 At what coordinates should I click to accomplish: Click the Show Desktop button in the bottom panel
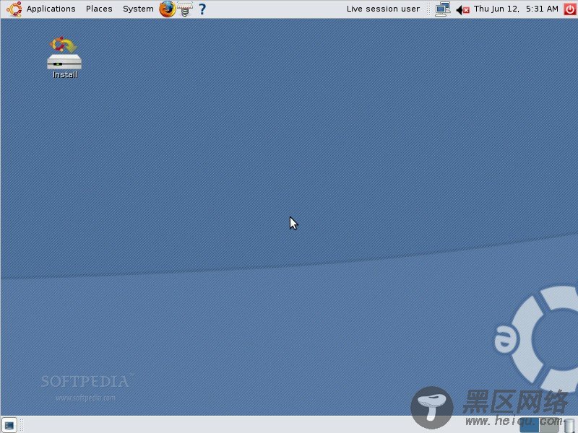[9, 425]
